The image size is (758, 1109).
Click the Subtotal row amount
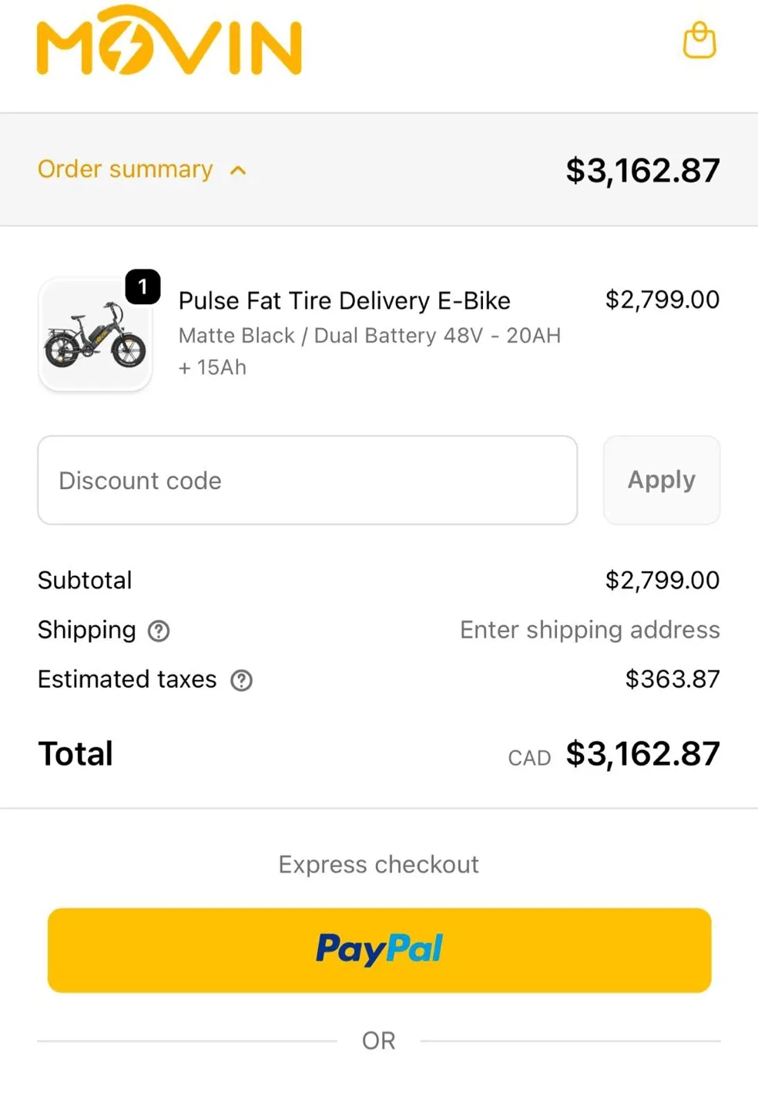[662, 580]
